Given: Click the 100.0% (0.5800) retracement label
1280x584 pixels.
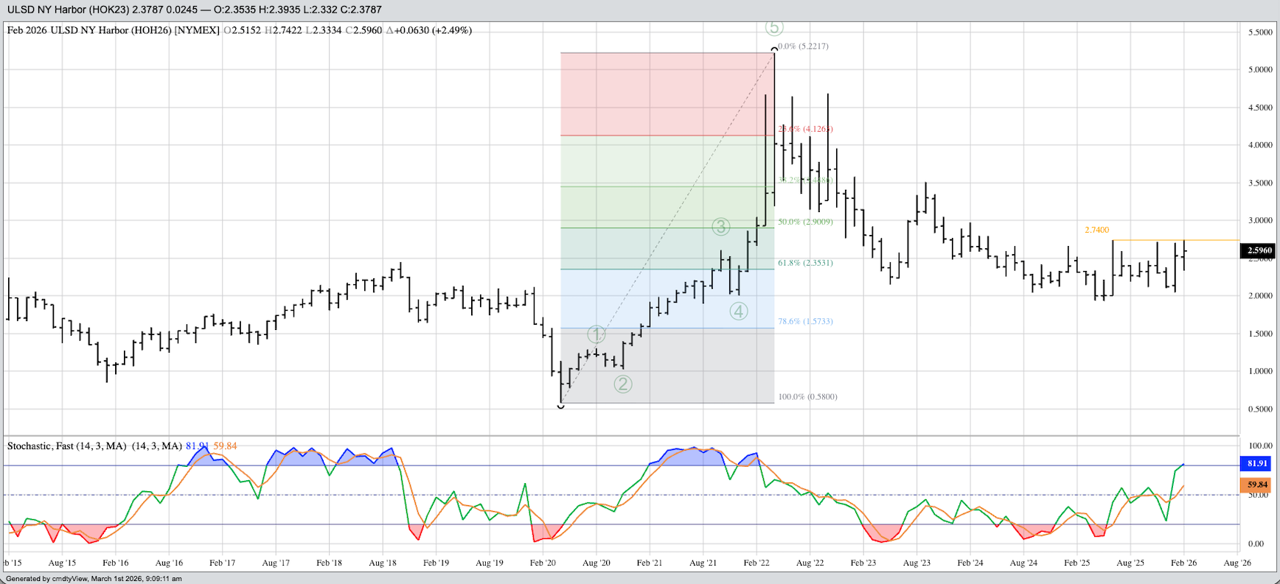Looking at the screenshot, I should [807, 397].
